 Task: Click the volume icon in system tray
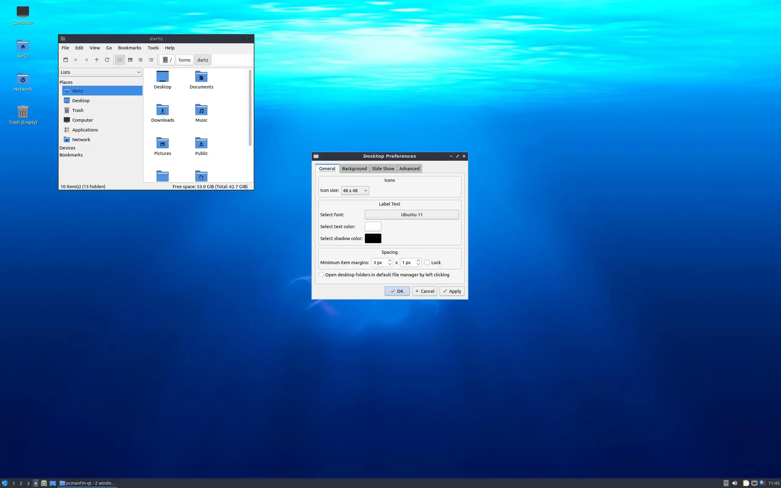click(x=735, y=483)
